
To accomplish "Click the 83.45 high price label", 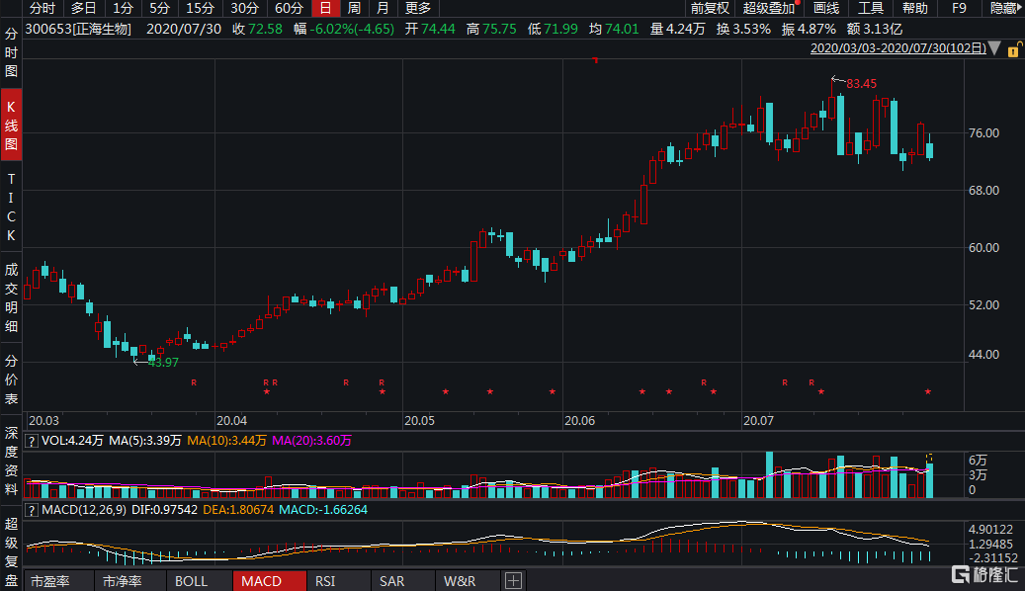I will [x=862, y=84].
